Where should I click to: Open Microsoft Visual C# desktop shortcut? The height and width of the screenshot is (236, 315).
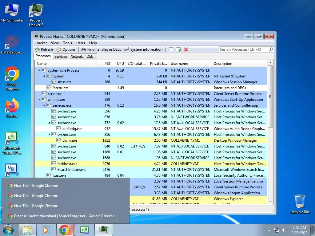pyautogui.click(x=12, y=143)
